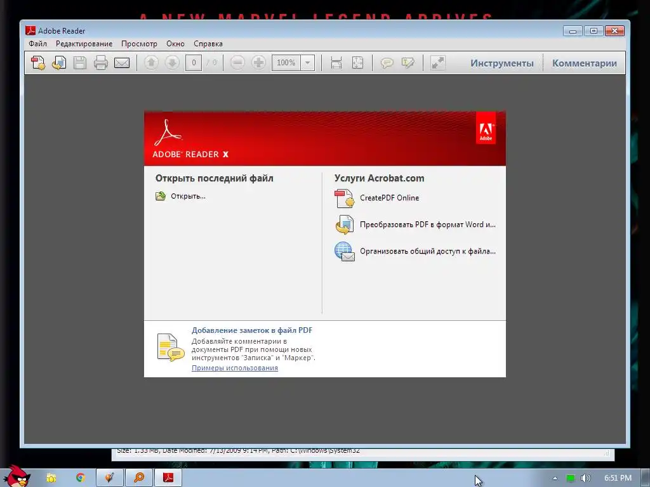This screenshot has height=487, width=650.
Task: Click the Previous Page up arrow icon
Action: pos(151,63)
